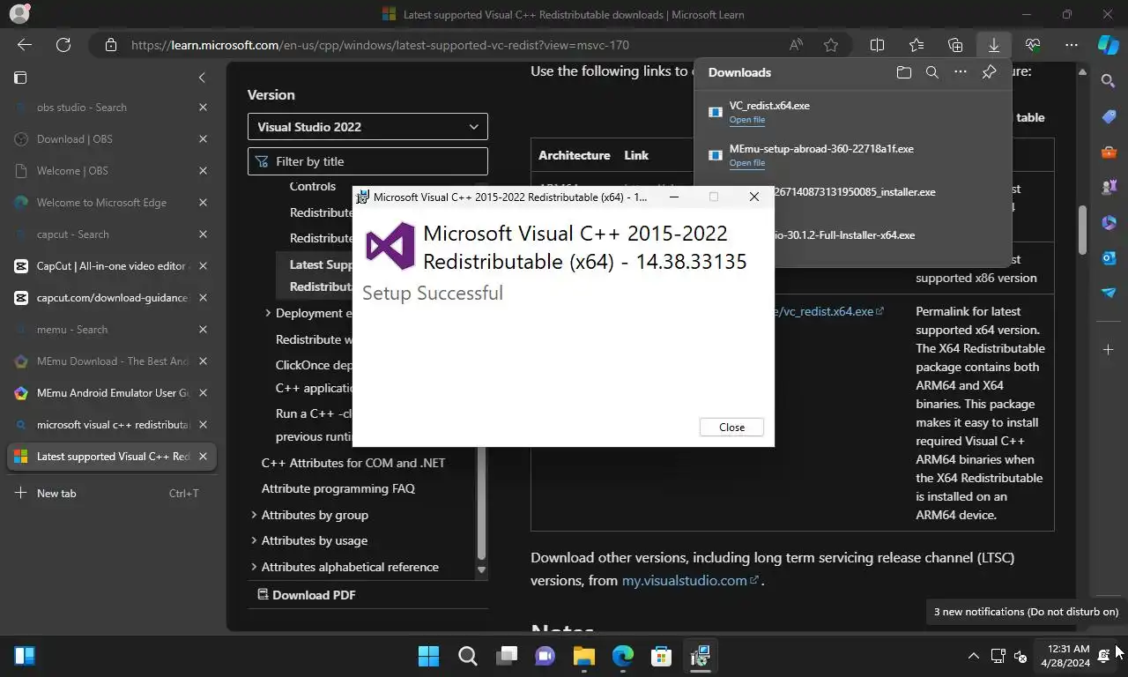
Task: Expand Attributes by usage
Action: tap(254, 540)
